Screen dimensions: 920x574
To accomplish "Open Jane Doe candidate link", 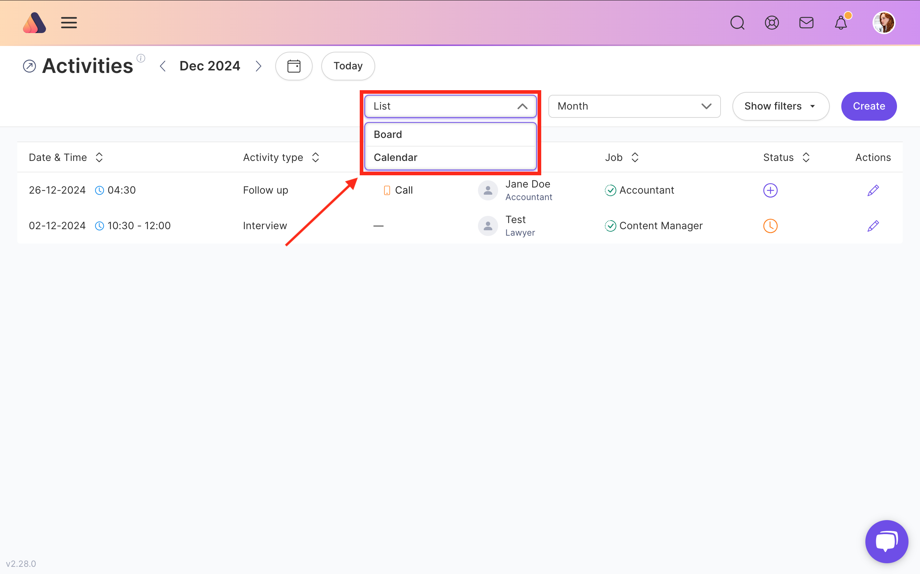I will click(x=528, y=184).
